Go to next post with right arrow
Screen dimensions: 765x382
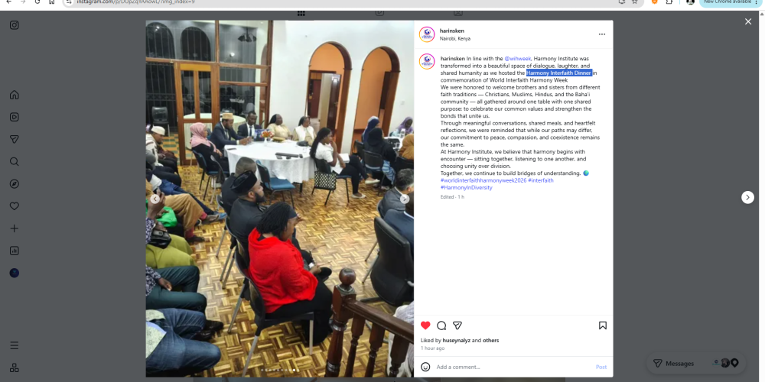(x=747, y=197)
